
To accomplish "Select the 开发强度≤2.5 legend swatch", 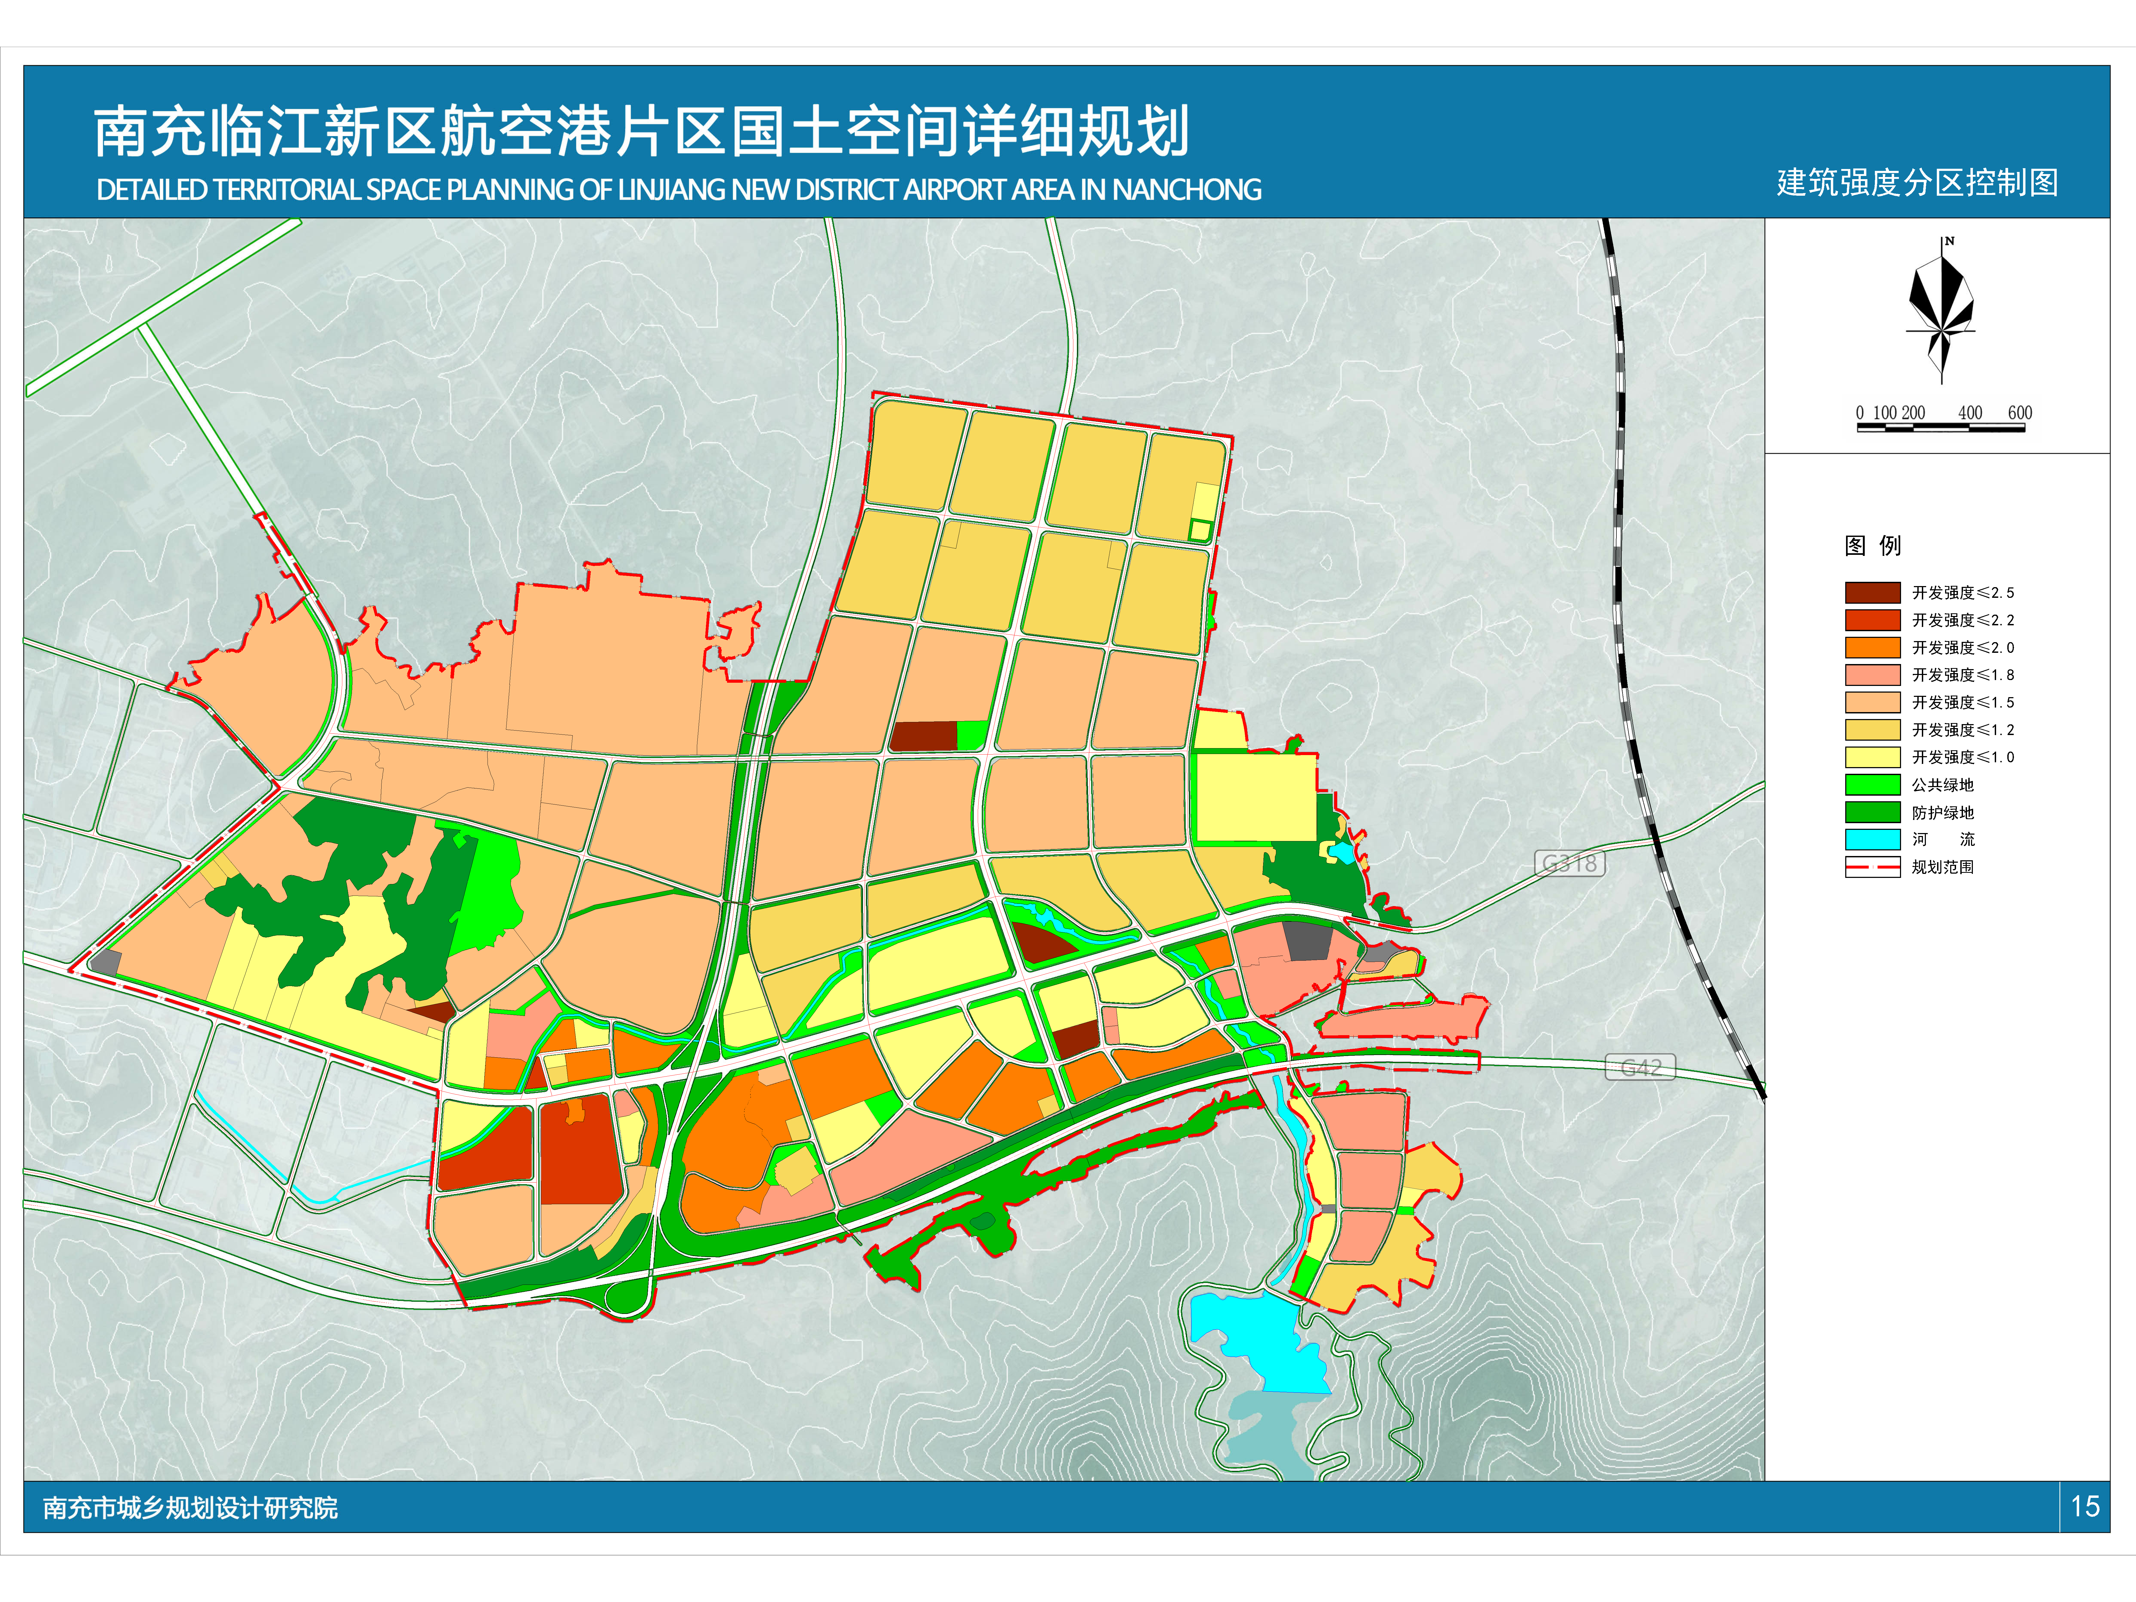I will click(1872, 592).
